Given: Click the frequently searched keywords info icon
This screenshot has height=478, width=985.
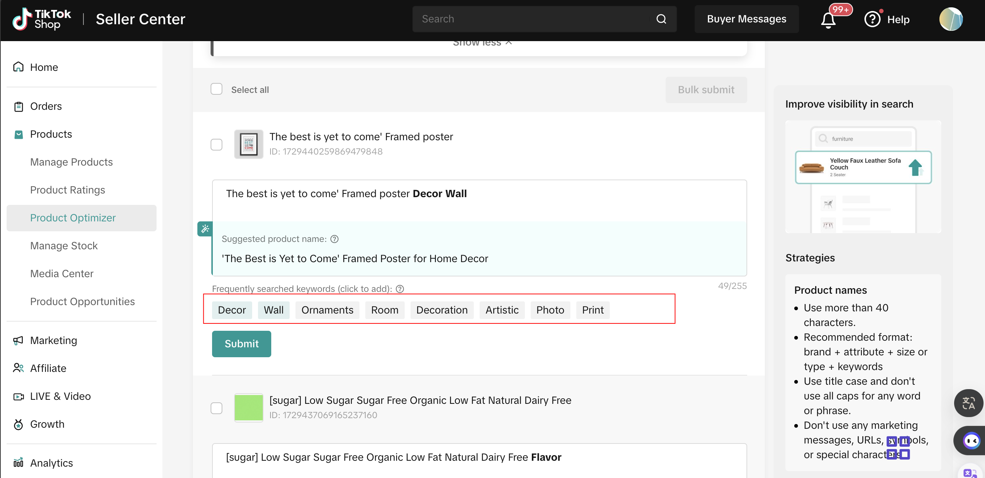Looking at the screenshot, I should [x=400, y=289].
